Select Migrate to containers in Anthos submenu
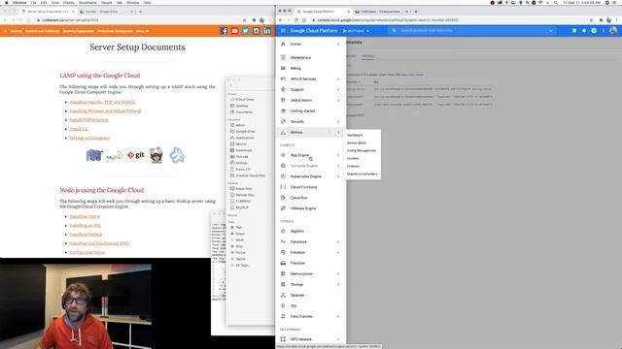Viewport: 622px width, 349px height. tap(362, 174)
